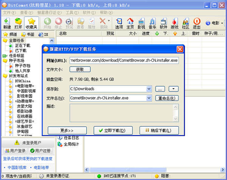Click the horizontal scrollbar right arrow
Screen dimensions: 227x180
coord(222,169)
